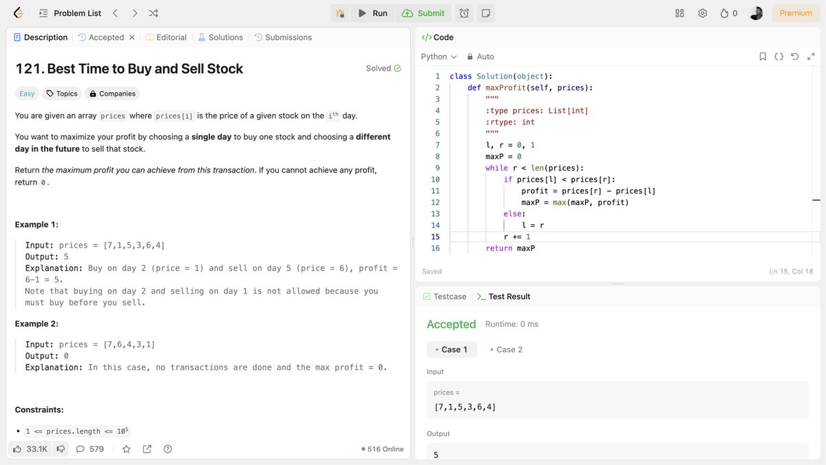826x465 pixels.
Task: Click the def maxProfit code line
Action: click(x=530, y=87)
